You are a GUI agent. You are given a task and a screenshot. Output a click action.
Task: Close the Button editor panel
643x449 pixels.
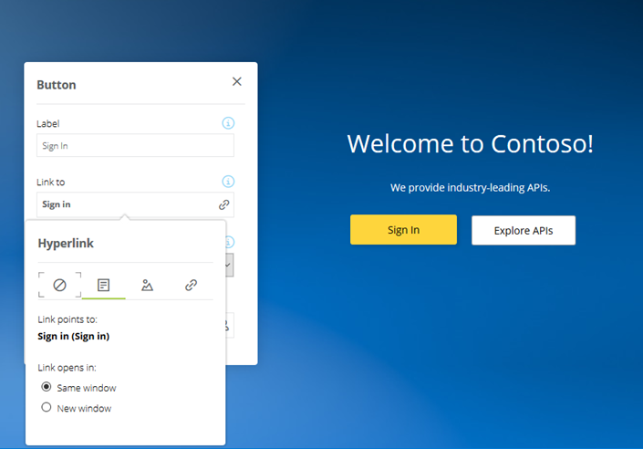236,81
